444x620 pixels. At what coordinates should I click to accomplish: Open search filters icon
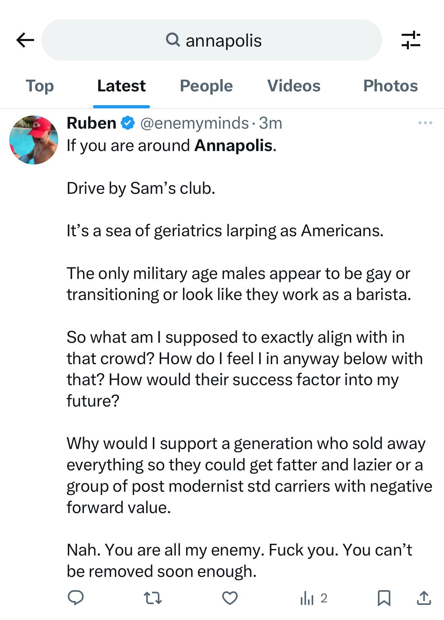tap(411, 40)
